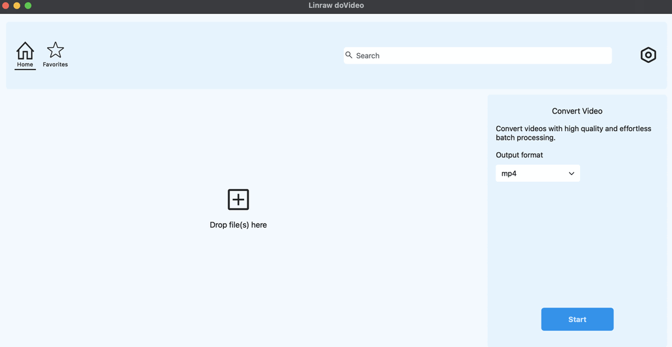Screen dimensions: 672x347
Task: Open Favorites via the star icon
Action: [55, 50]
